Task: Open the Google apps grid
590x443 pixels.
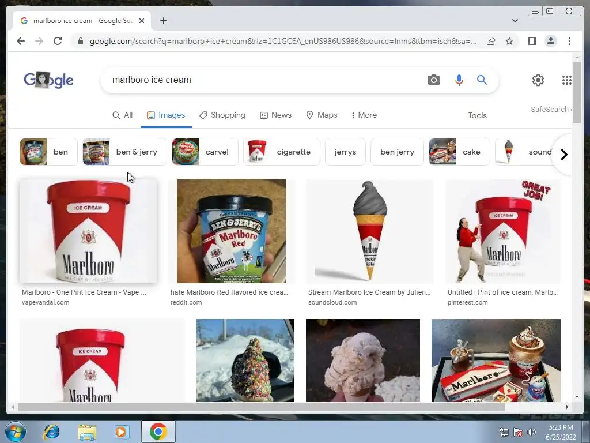Action: coord(567,80)
